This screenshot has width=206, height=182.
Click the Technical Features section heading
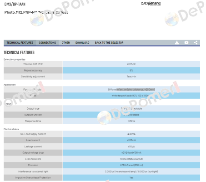19,52
